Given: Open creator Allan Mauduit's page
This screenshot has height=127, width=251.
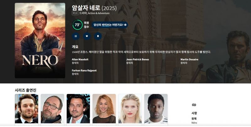Looking at the screenshot, I should pos(80,59).
